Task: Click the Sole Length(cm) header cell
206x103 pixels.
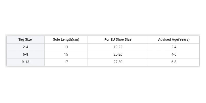Action: [66, 39]
